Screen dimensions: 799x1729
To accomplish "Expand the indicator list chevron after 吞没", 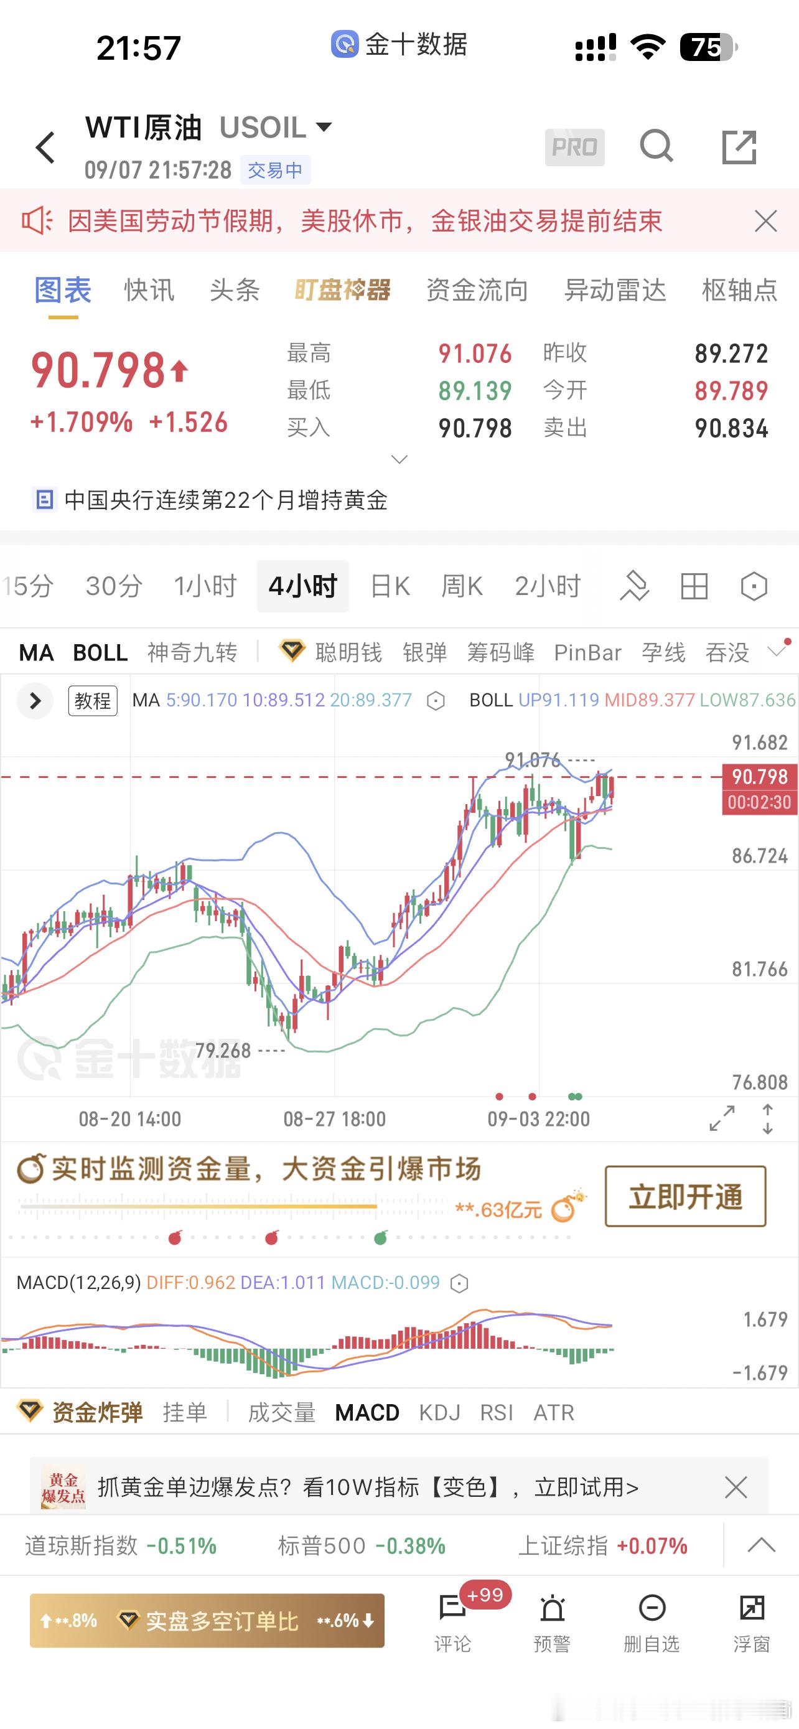I will pyautogui.click(x=777, y=650).
